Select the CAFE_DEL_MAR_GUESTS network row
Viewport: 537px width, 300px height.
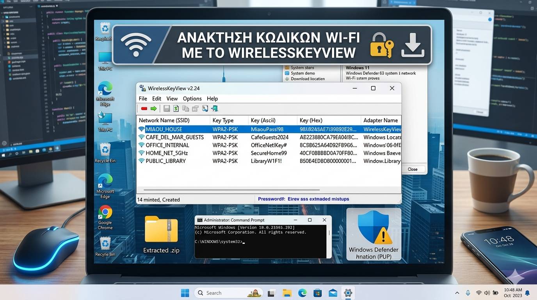tap(174, 137)
